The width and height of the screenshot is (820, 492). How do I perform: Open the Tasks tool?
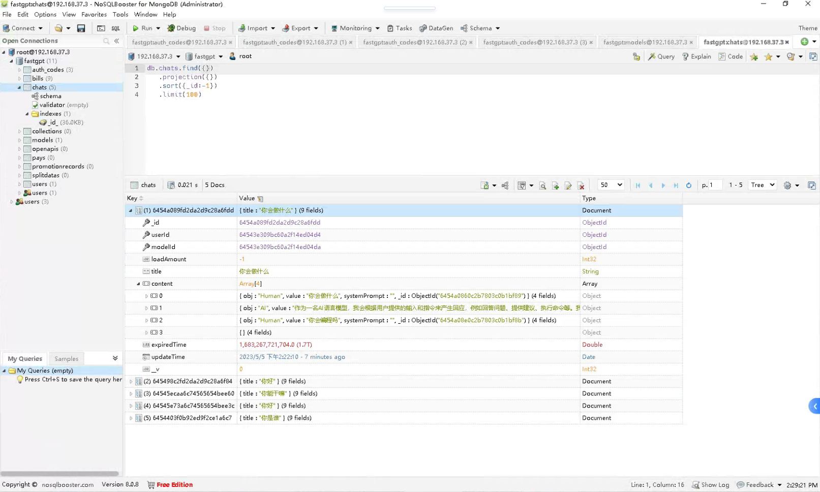(400, 28)
